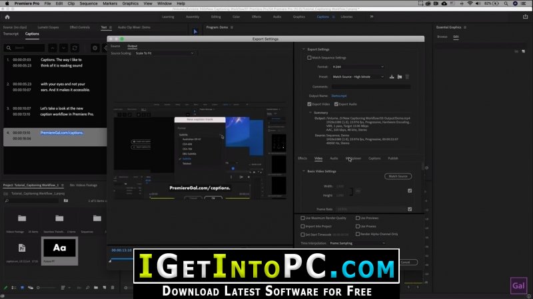Click the Comments input field

pos(370,87)
